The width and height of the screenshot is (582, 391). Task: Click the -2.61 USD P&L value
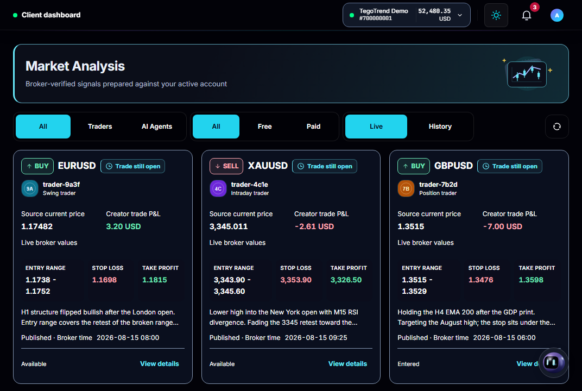point(314,226)
